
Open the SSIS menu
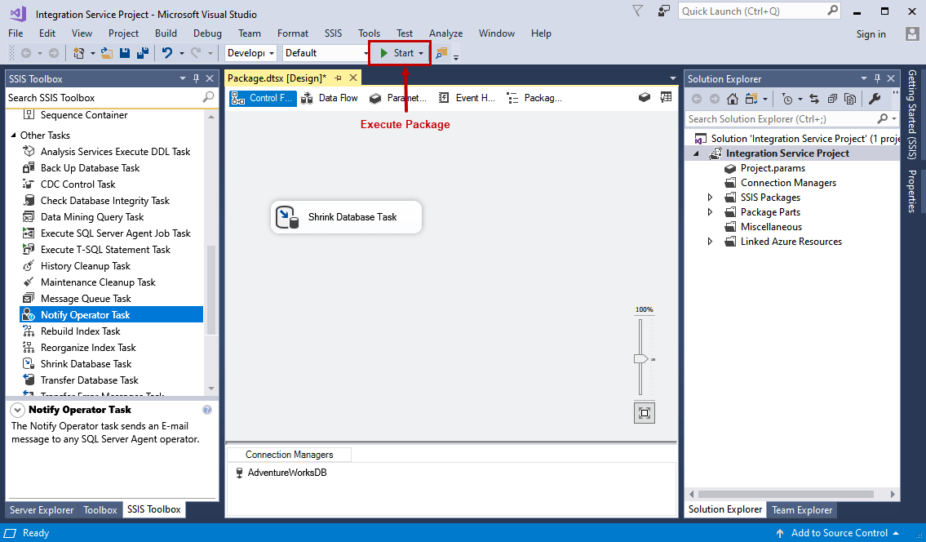coord(333,33)
